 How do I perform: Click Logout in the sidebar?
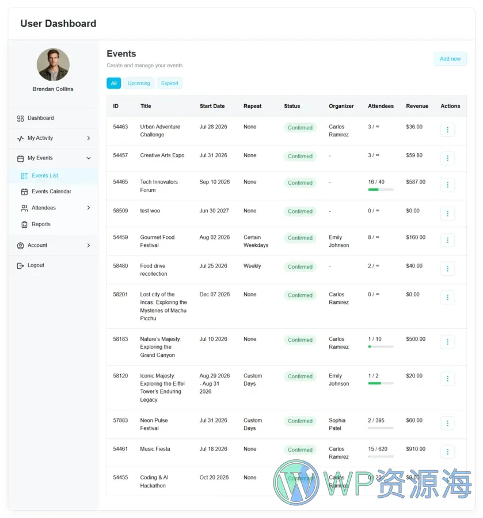pos(53,265)
